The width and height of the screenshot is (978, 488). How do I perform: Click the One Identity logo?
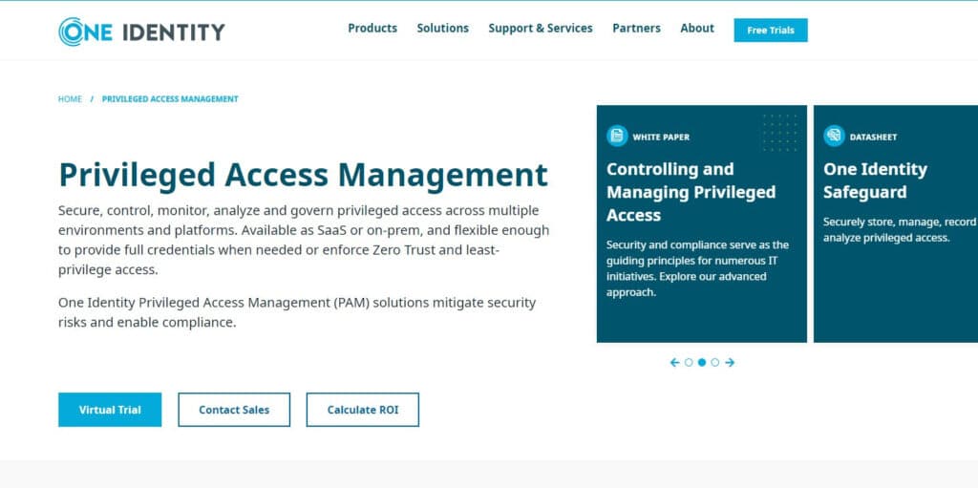tap(141, 32)
